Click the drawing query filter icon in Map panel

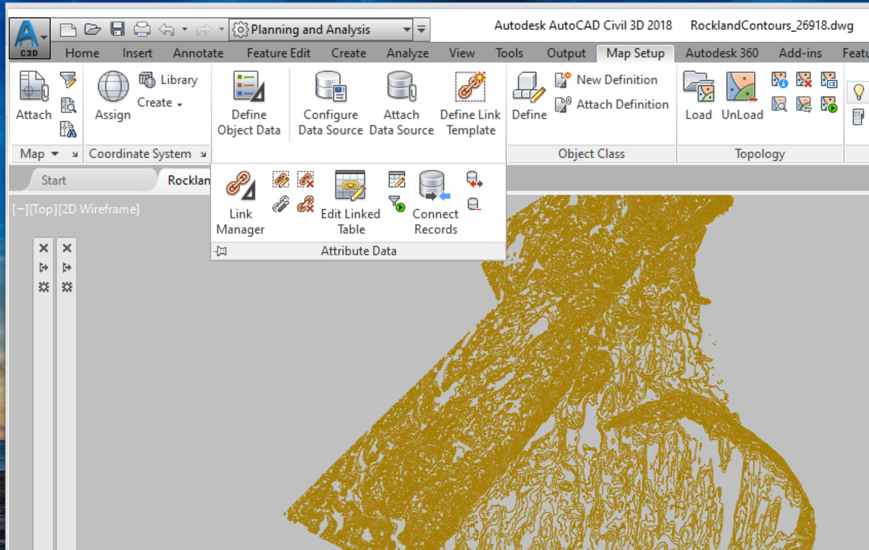coord(68,80)
